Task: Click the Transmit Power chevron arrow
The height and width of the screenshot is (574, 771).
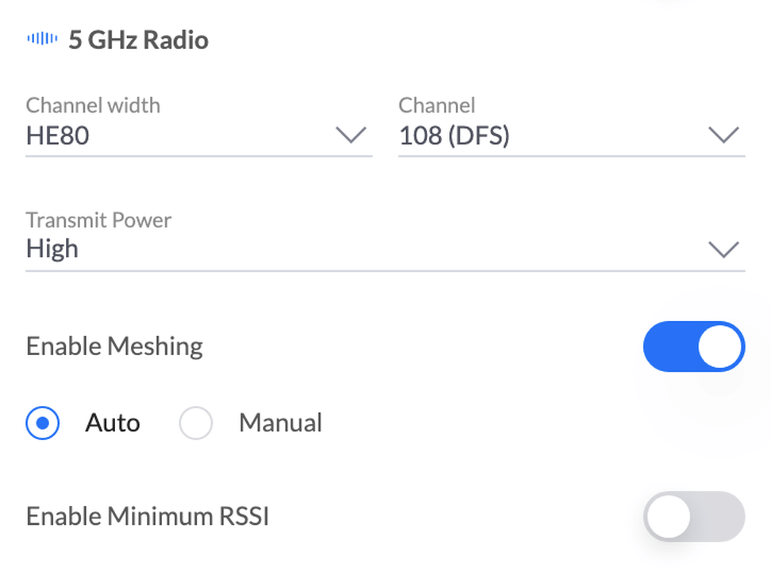Action: [x=723, y=250]
